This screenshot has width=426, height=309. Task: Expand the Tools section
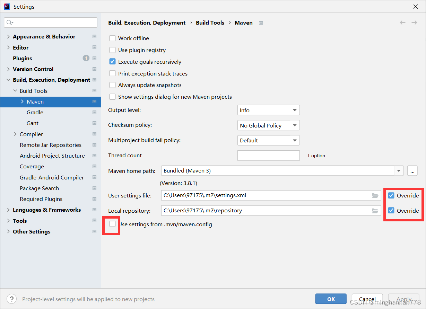pyautogui.click(x=8, y=221)
